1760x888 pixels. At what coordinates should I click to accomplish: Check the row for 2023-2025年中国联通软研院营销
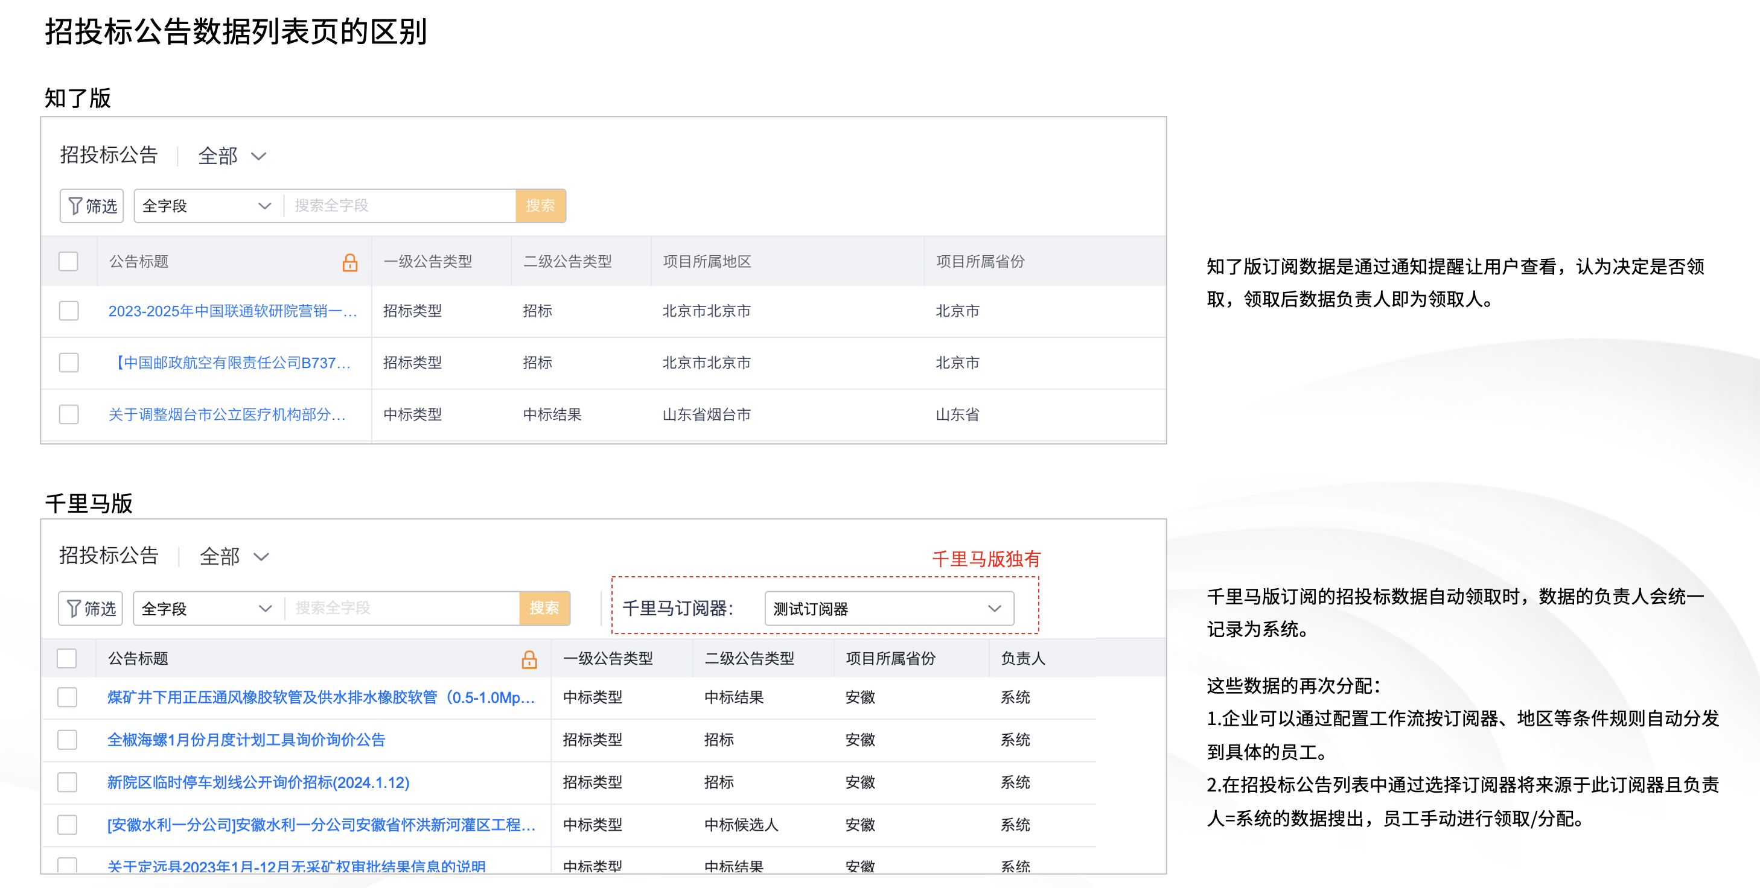69,311
